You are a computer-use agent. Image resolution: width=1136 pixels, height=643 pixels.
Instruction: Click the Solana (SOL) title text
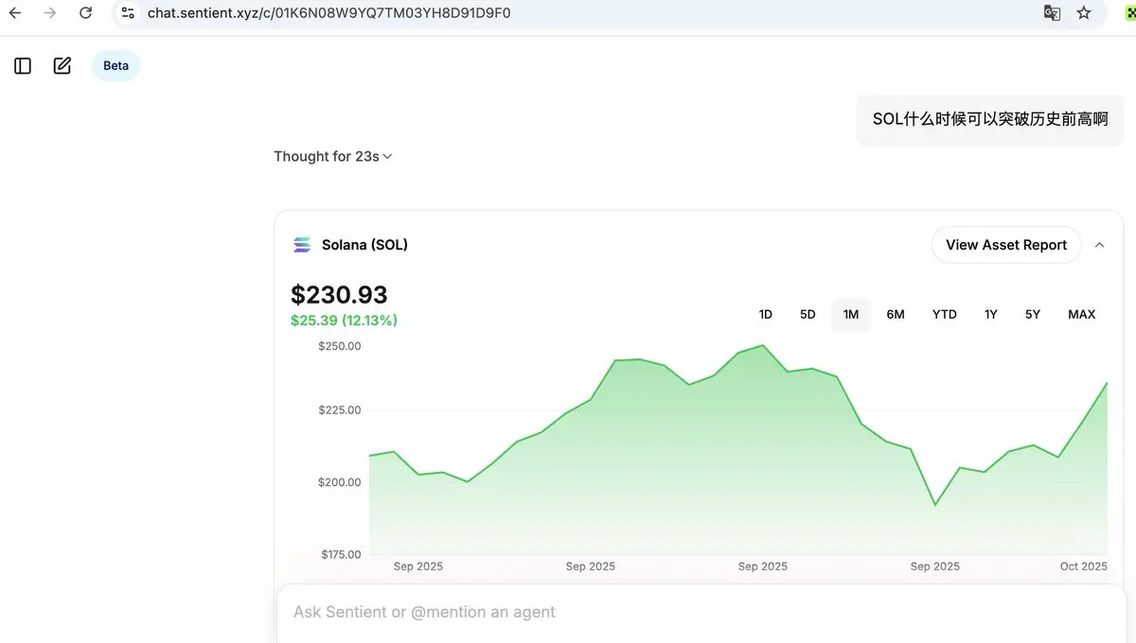(x=364, y=245)
